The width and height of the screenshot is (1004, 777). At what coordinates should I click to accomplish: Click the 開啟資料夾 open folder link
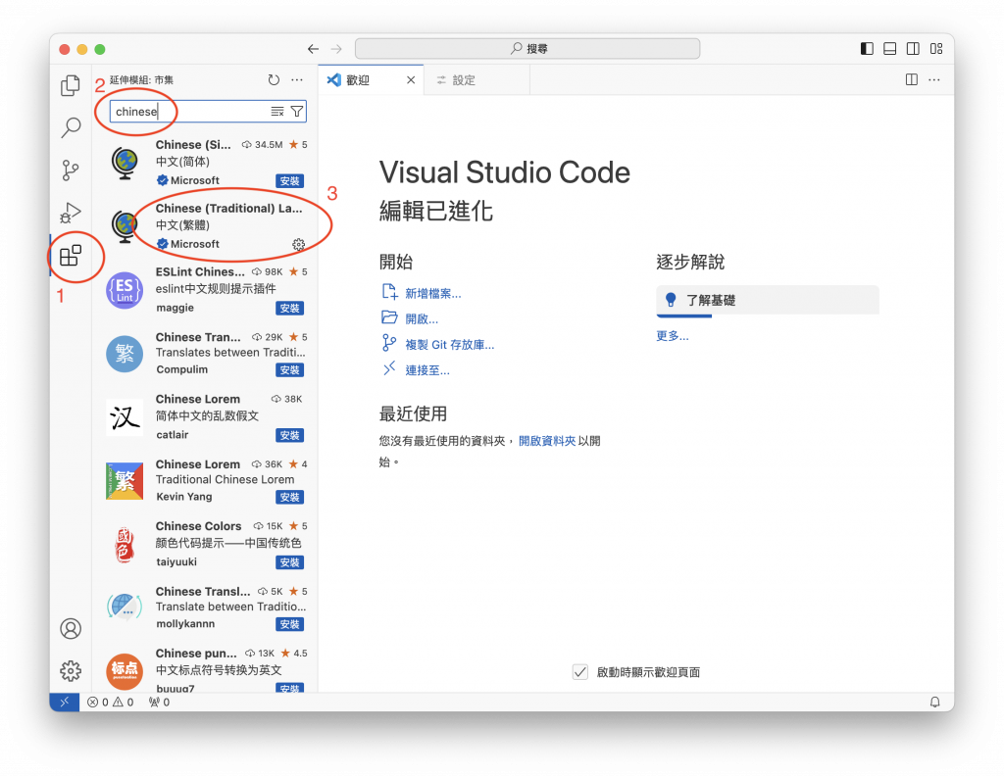click(547, 441)
